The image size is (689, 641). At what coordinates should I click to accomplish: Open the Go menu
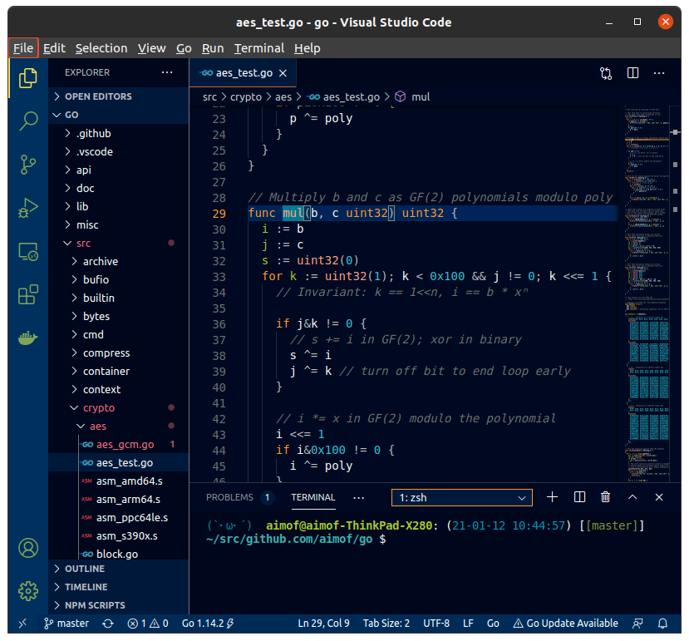(x=184, y=48)
